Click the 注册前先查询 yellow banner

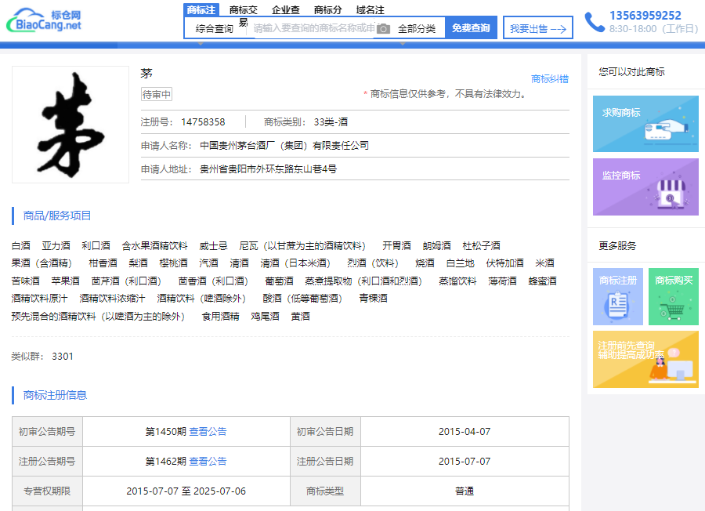(x=645, y=360)
